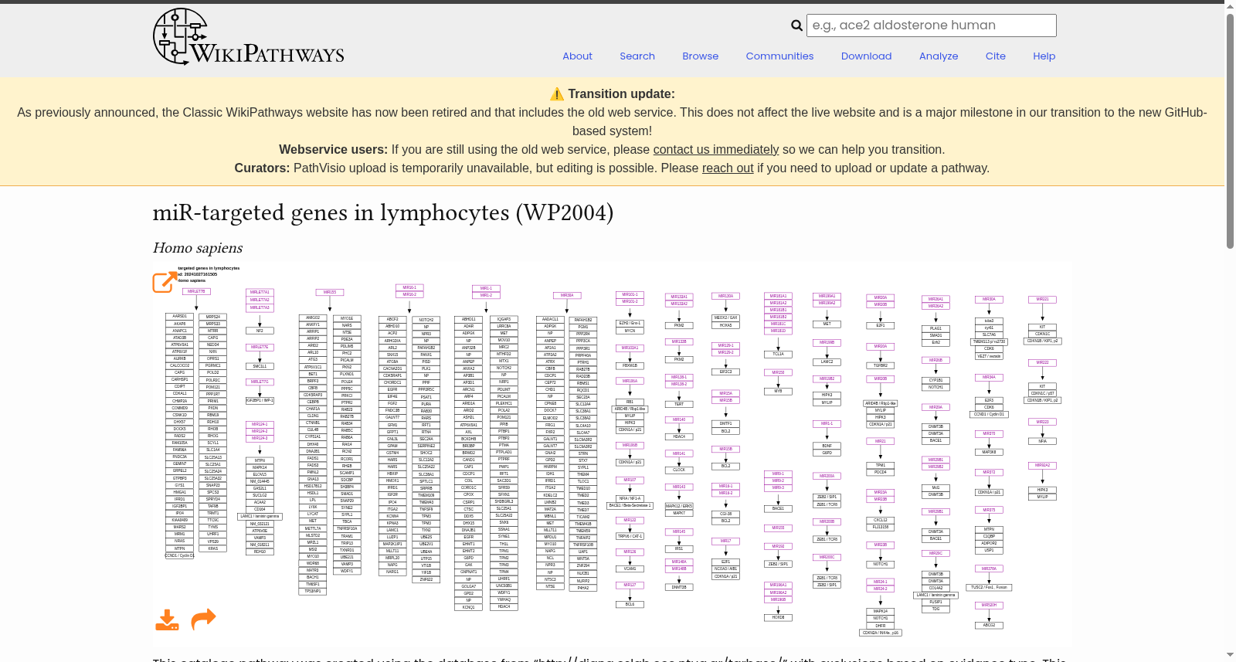Click the ABCG2 gene box
Image resolution: width=1236 pixels, height=662 pixels.
pos(989,626)
